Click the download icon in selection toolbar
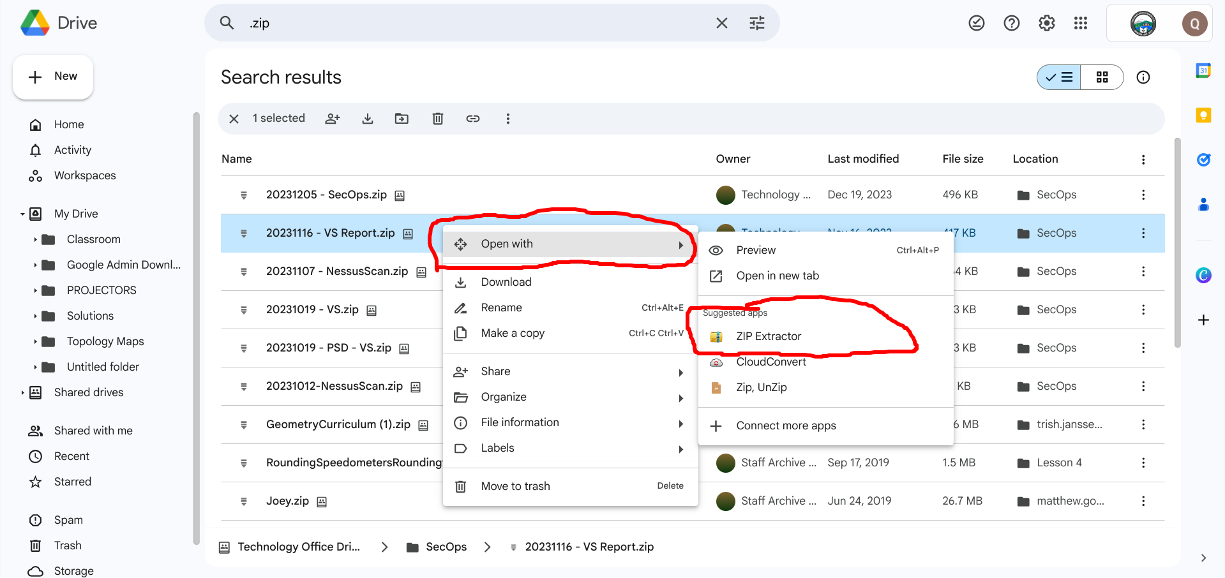 [x=368, y=119]
